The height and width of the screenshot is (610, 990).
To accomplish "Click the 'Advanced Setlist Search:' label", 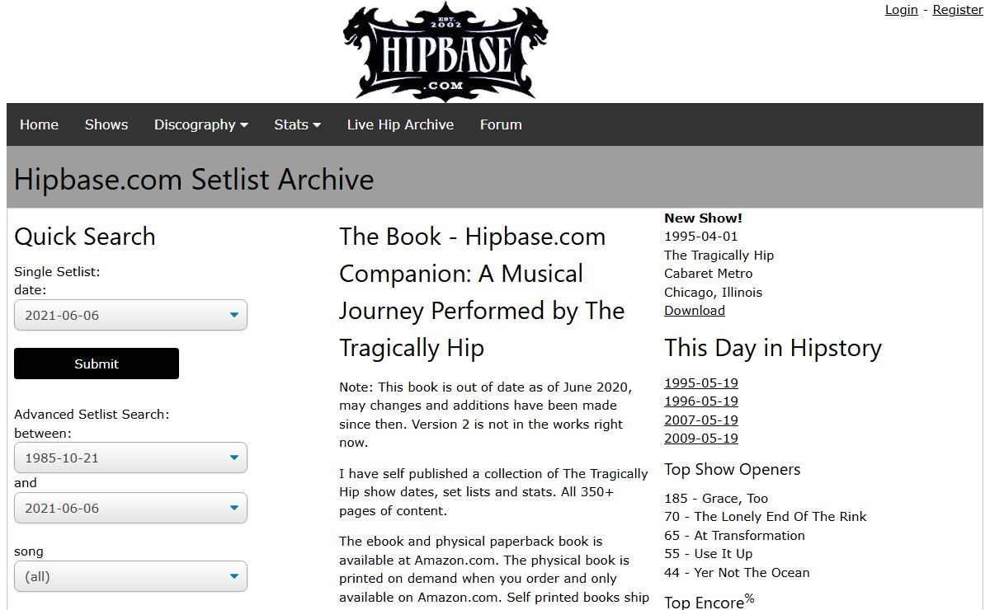I will (92, 415).
